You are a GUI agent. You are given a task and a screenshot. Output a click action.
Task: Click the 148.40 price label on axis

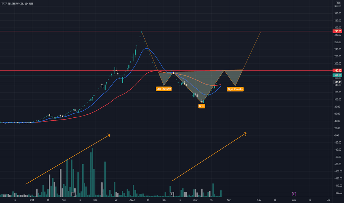338,82
